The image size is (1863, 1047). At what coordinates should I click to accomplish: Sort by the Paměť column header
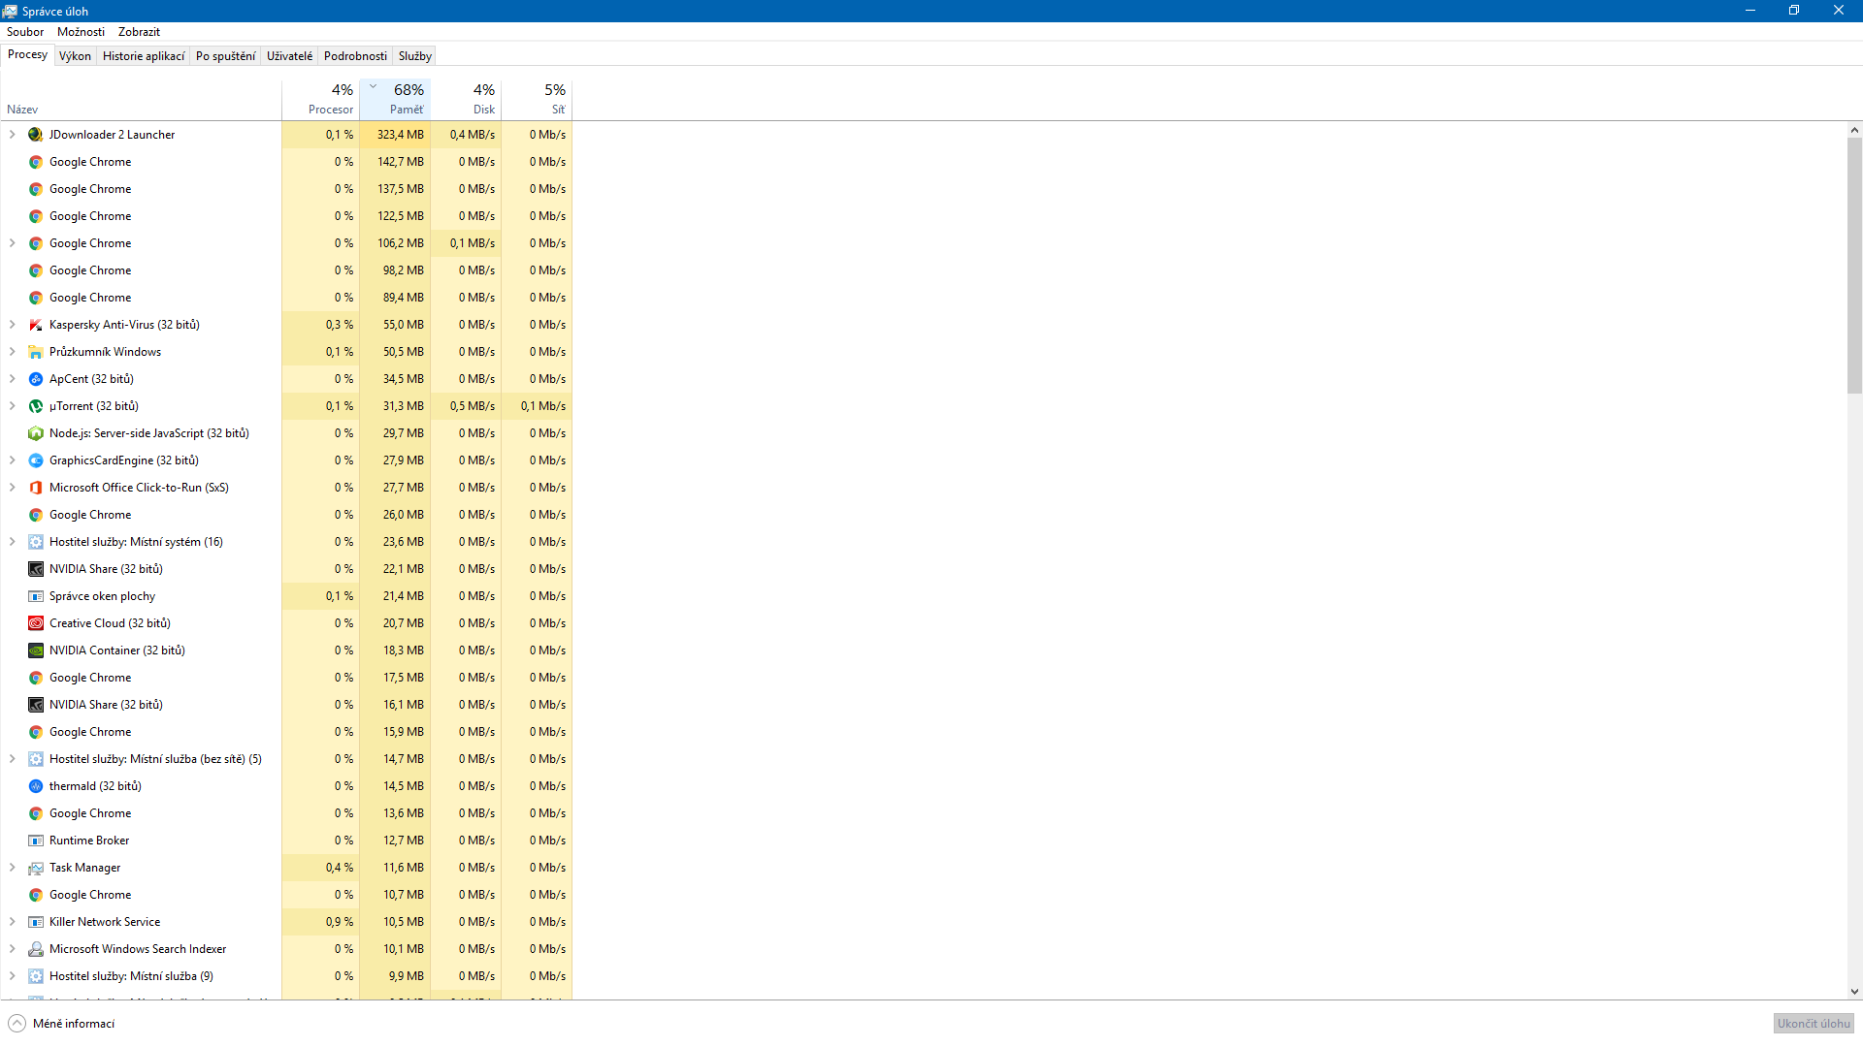[395, 99]
